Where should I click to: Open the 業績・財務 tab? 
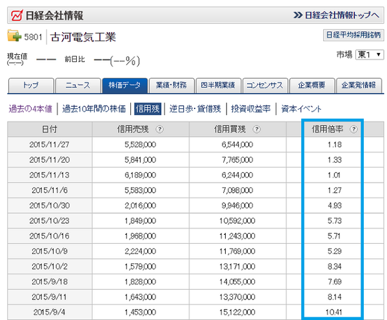tap(172, 85)
